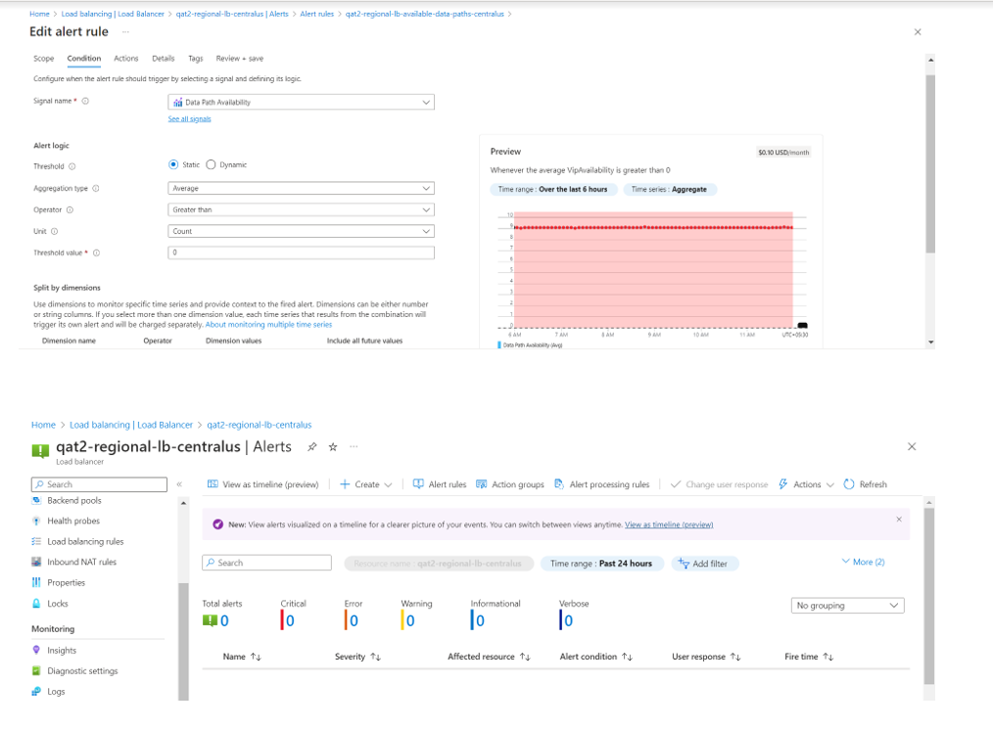Switch to the Condition tab
This screenshot has height=730, width=993.
(x=84, y=58)
